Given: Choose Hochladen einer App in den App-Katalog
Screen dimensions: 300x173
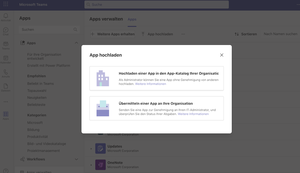Looking at the screenshot, I should click(x=156, y=78).
